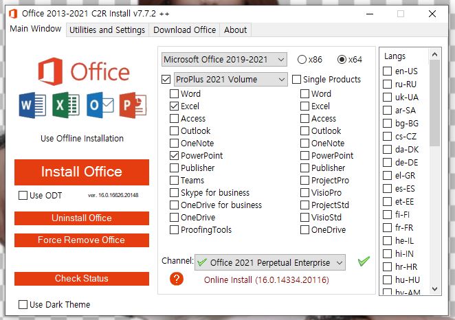
Task: Open the Channel dropdown showing Perpetual Enterprise
Action: 270,262
